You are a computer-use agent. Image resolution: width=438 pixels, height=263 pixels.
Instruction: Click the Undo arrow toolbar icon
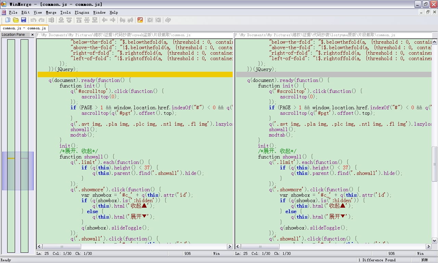[34, 20]
